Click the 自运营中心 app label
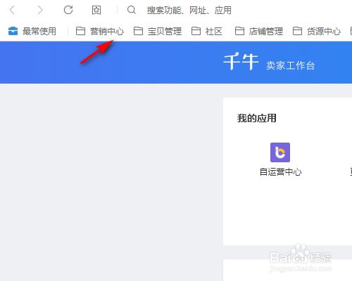The width and height of the screenshot is (352, 281). (x=280, y=172)
